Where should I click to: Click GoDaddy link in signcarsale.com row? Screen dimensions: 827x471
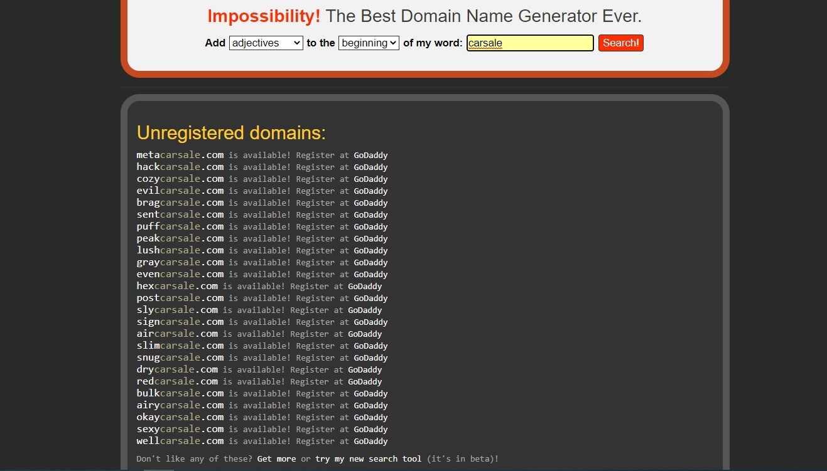(x=370, y=322)
